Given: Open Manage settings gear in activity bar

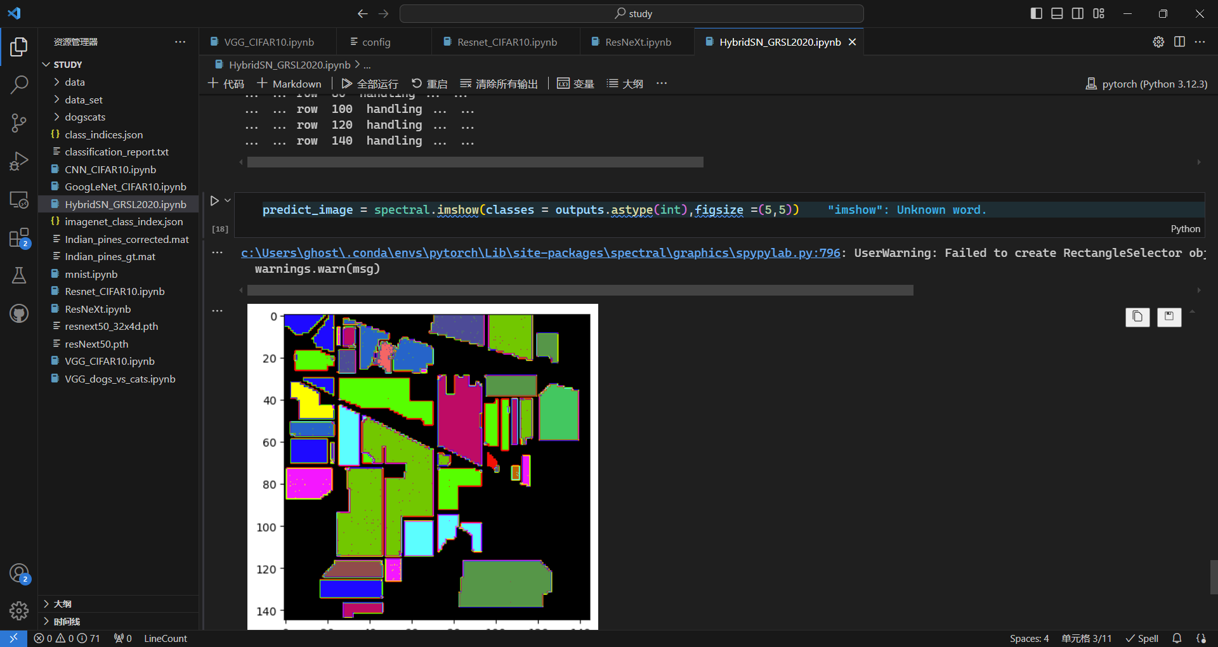Looking at the screenshot, I should 19,610.
